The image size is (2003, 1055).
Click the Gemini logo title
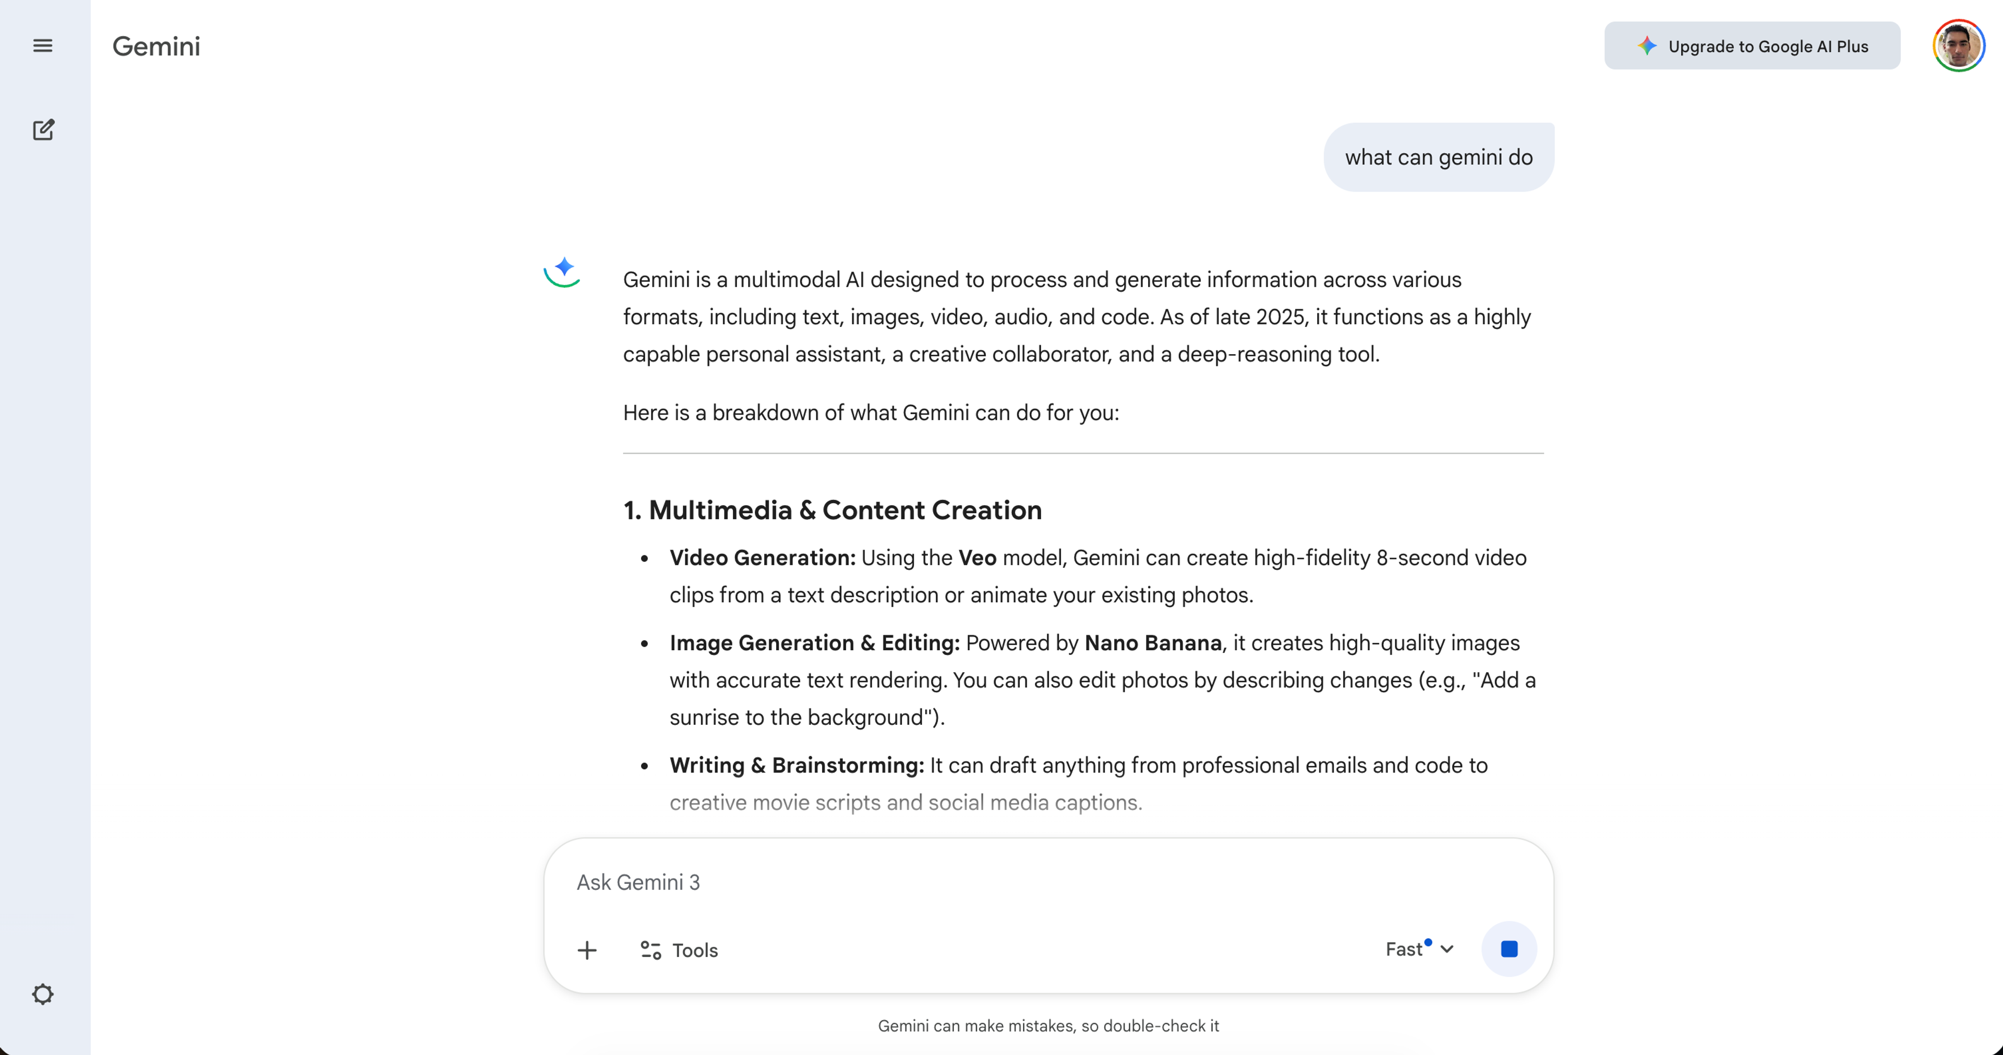[x=156, y=46]
